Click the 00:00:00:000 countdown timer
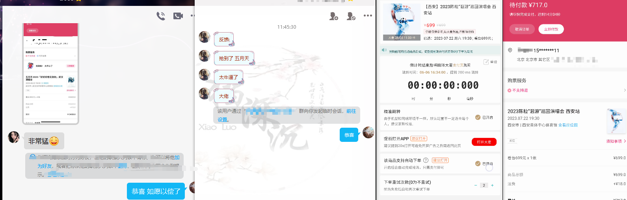Screen dimensions: 627x200 443,85
